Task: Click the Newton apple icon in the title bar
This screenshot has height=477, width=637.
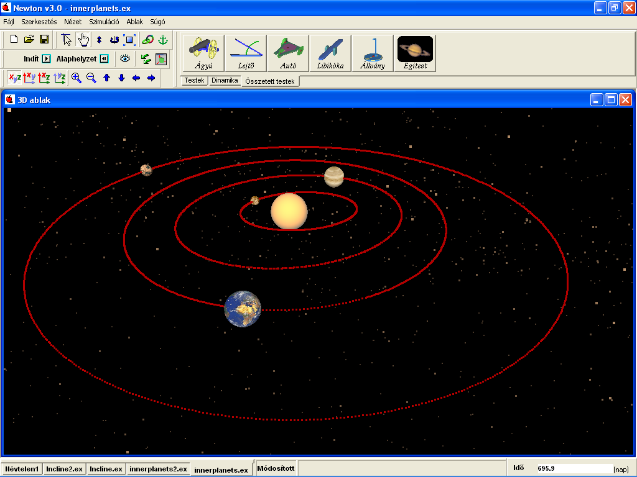Action: pos(6,7)
